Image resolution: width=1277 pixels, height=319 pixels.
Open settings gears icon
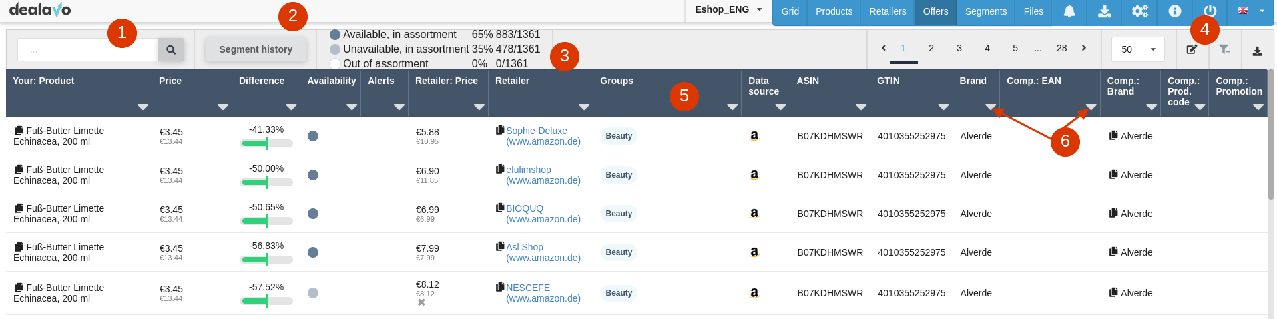point(1140,11)
